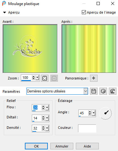Open the Couleur white color swatch

click(87, 129)
